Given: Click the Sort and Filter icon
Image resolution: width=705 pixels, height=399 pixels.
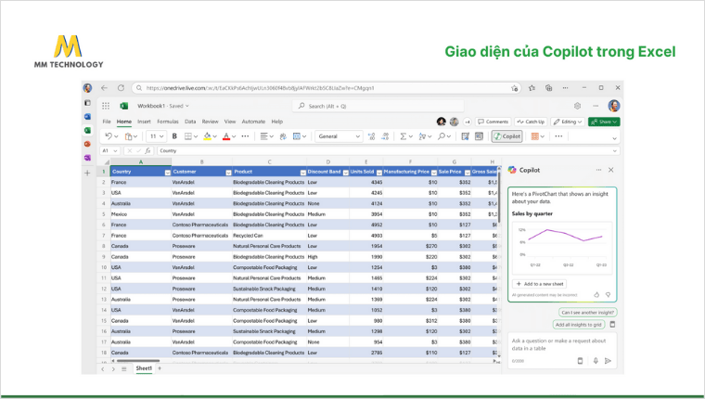Looking at the screenshot, I should point(422,136).
